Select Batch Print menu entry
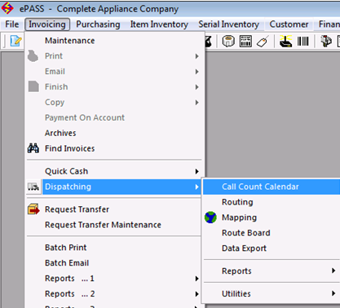This screenshot has width=340, height=308. coord(66,248)
